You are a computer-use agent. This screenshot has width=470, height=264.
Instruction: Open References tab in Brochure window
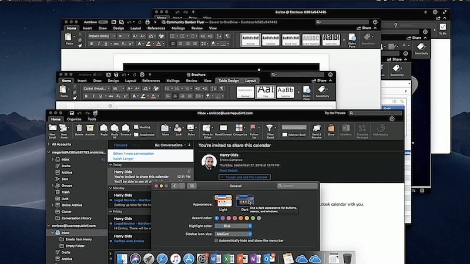point(151,81)
